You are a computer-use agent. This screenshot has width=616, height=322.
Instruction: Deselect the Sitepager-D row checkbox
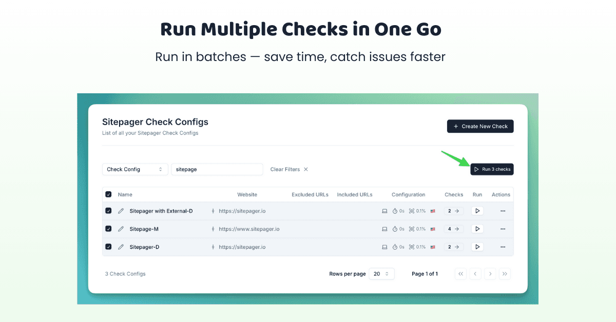coord(108,247)
